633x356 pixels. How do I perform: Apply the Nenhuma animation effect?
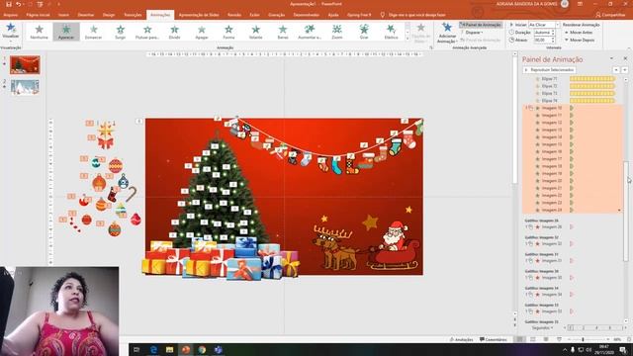coord(40,32)
